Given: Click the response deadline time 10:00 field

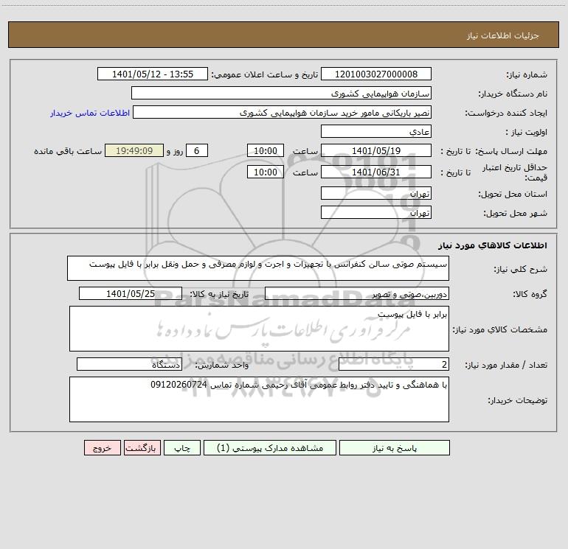Looking at the screenshot, I should pos(265,150).
